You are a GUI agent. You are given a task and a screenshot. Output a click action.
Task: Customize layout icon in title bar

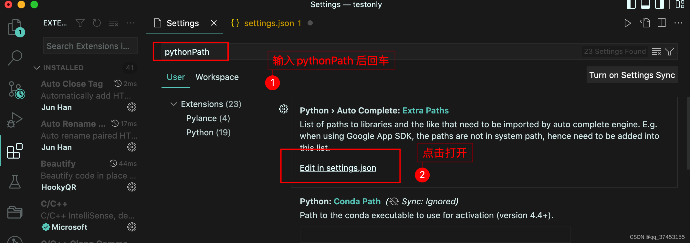[680, 5]
